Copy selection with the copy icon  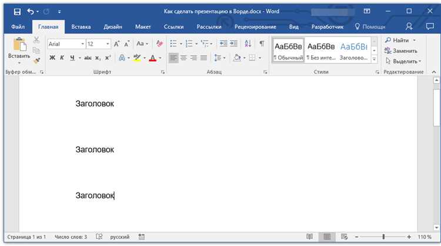point(36,50)
